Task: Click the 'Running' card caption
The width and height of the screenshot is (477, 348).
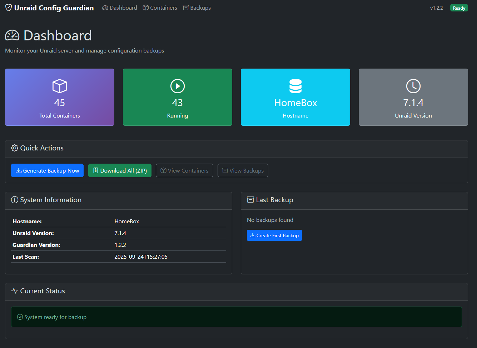Action: point(178,115)
